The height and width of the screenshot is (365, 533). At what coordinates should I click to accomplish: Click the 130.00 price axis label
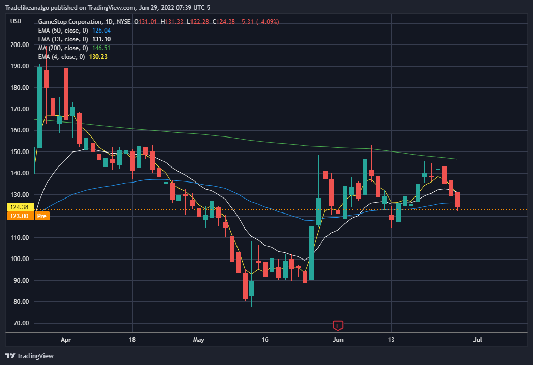[20, 194]
